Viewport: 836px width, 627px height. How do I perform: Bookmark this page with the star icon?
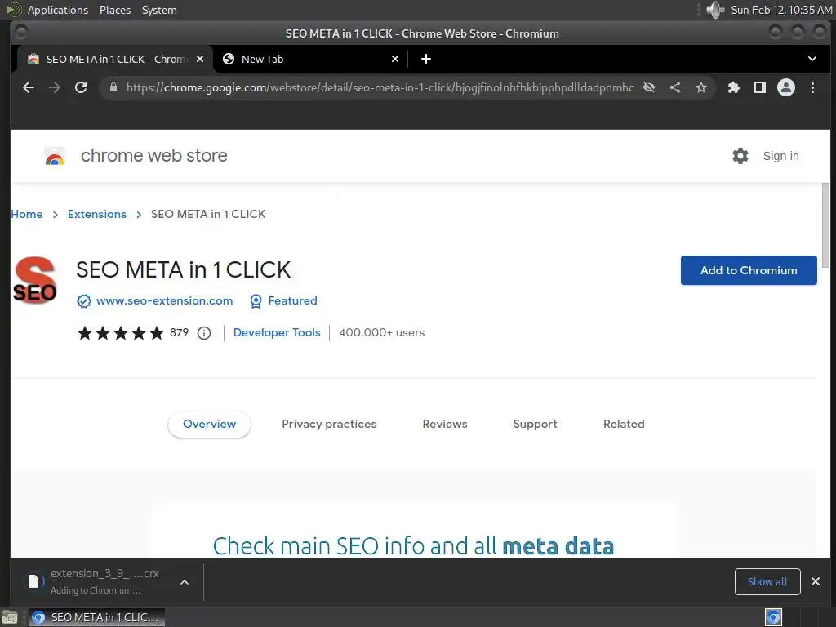[x=701, y=87]
